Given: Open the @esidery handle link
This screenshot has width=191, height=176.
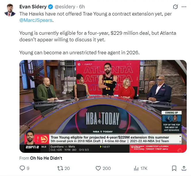Looking at the screenshot, I should 65,7.
